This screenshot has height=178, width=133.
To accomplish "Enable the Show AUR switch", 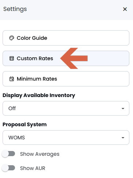I will tap(8, 168).
